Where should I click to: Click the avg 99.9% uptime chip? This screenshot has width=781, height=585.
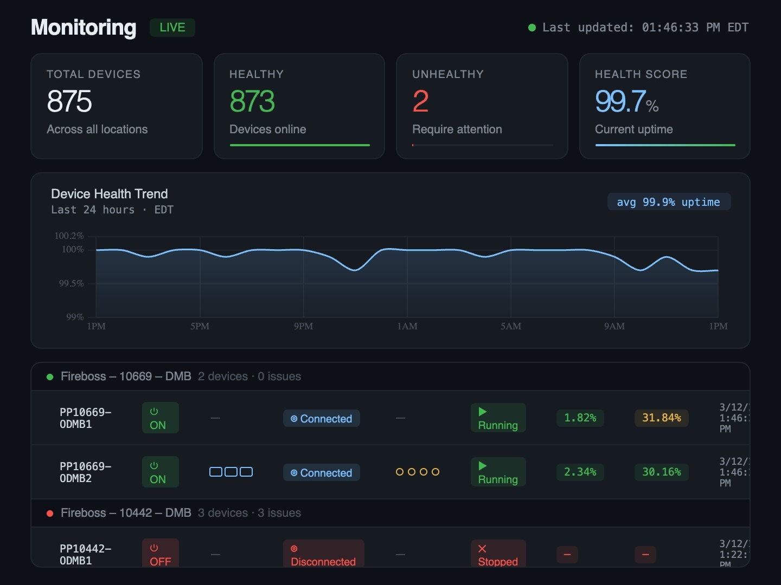pos(669,202)
